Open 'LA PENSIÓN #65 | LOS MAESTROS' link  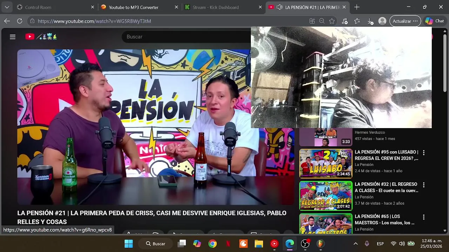(384, 219)
